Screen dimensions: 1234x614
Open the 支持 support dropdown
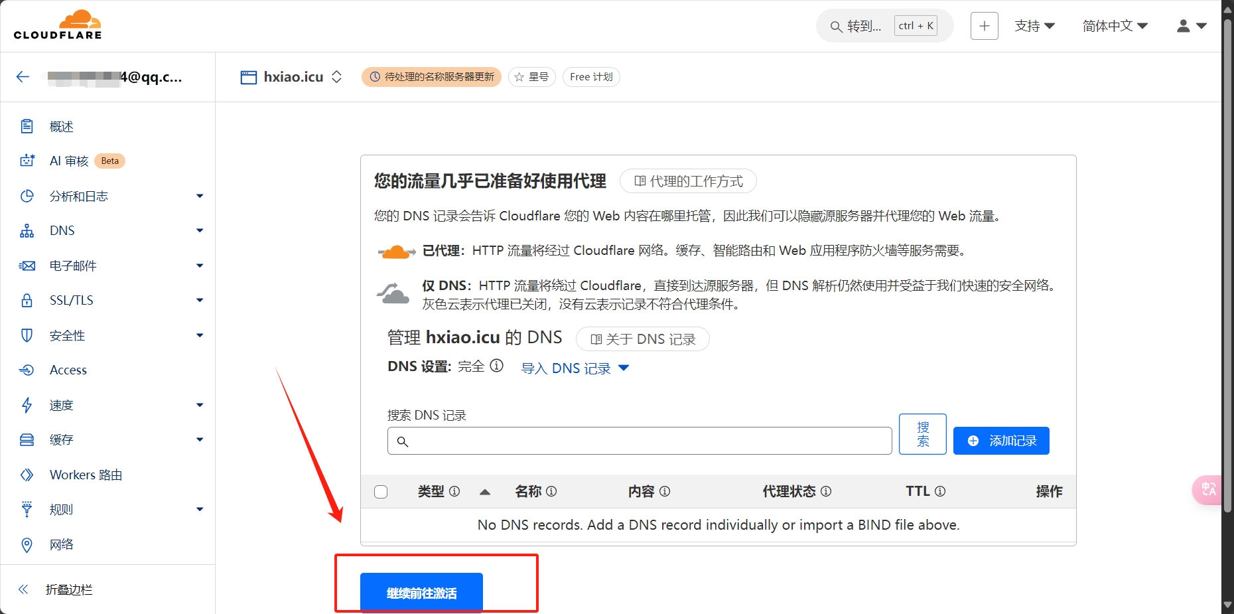(x=1034, y=26)
